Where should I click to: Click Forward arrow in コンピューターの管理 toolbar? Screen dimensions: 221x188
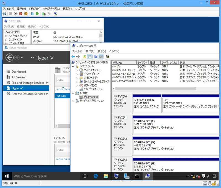(x=78, y=57)
